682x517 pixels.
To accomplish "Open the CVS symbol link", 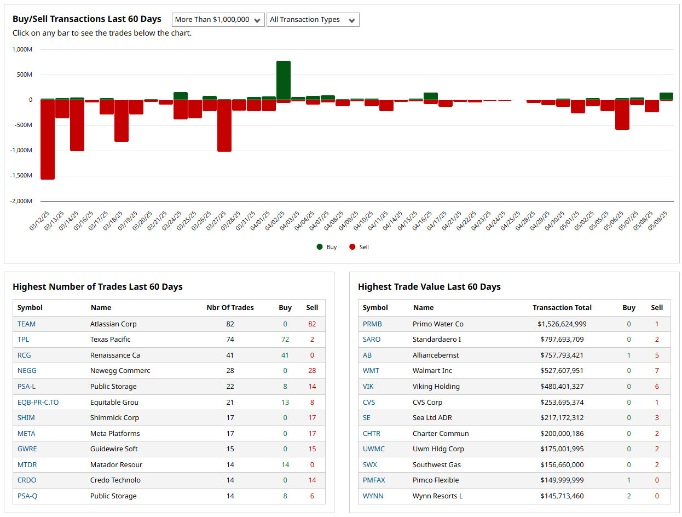I will pos(369,402).
